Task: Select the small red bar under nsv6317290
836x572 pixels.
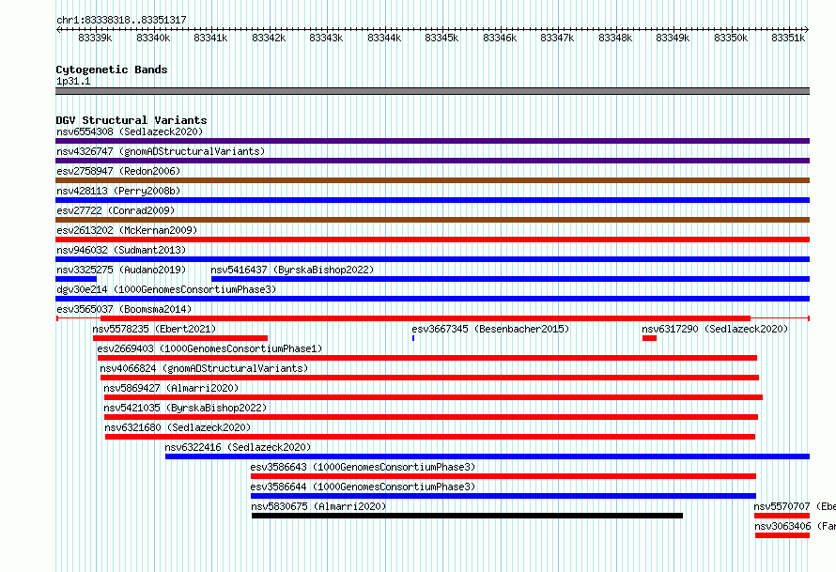Action: [649, 338]
